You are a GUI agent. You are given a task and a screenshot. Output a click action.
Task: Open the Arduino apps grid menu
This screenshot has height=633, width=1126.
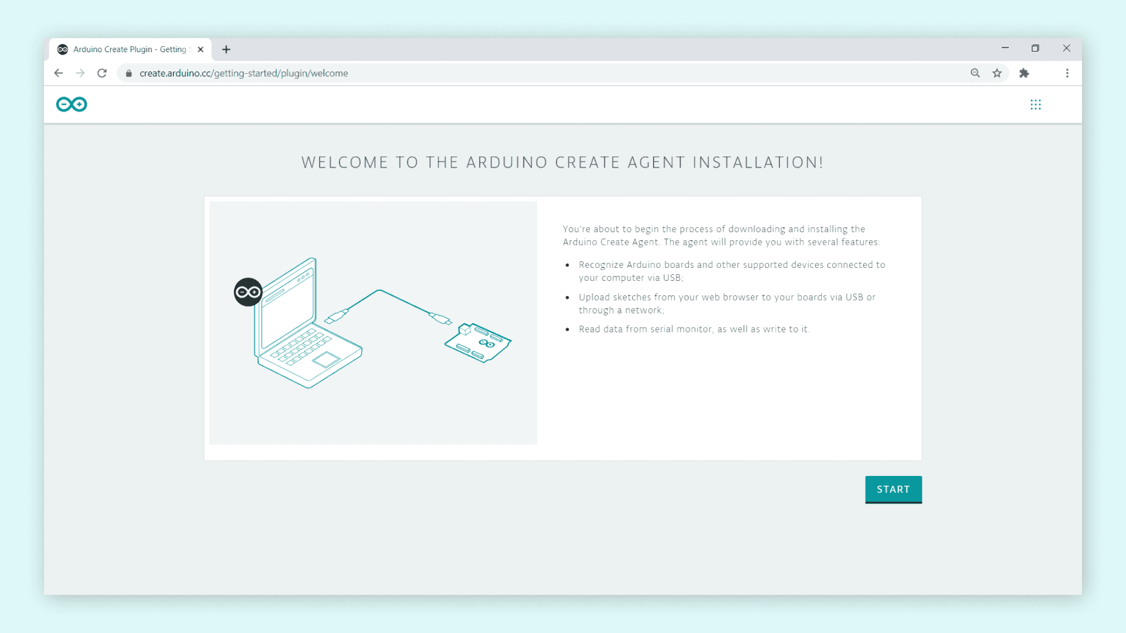click(x=1036, y=104)
